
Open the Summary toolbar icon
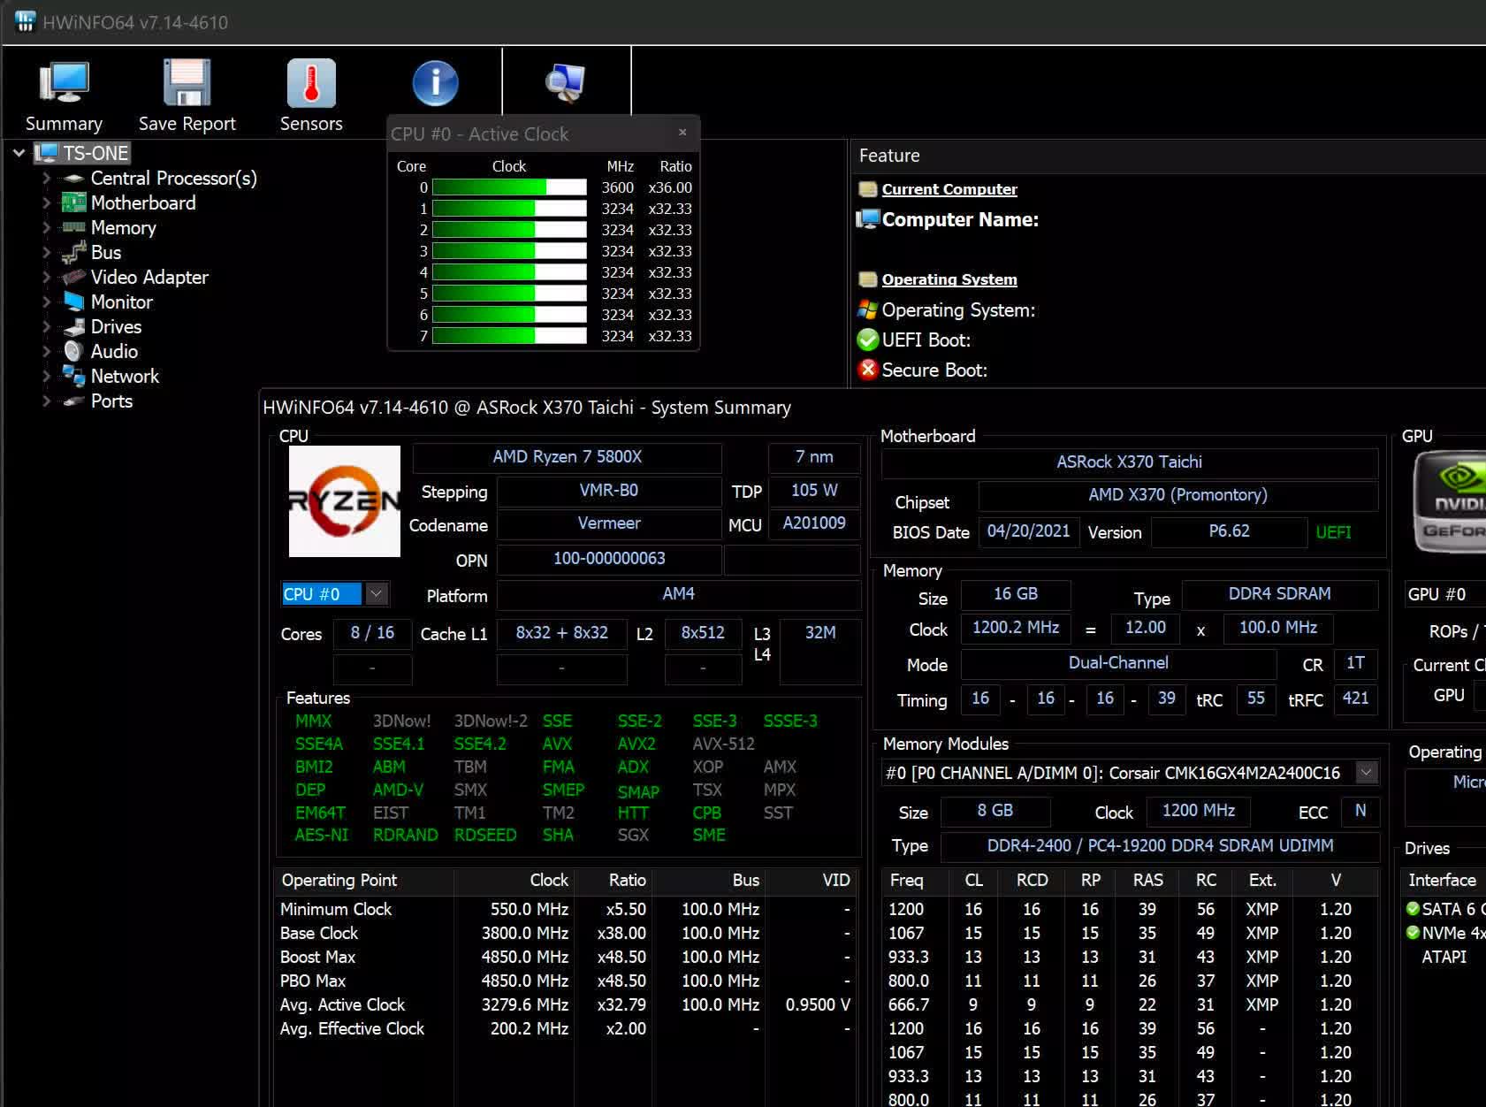coord(64,95)
